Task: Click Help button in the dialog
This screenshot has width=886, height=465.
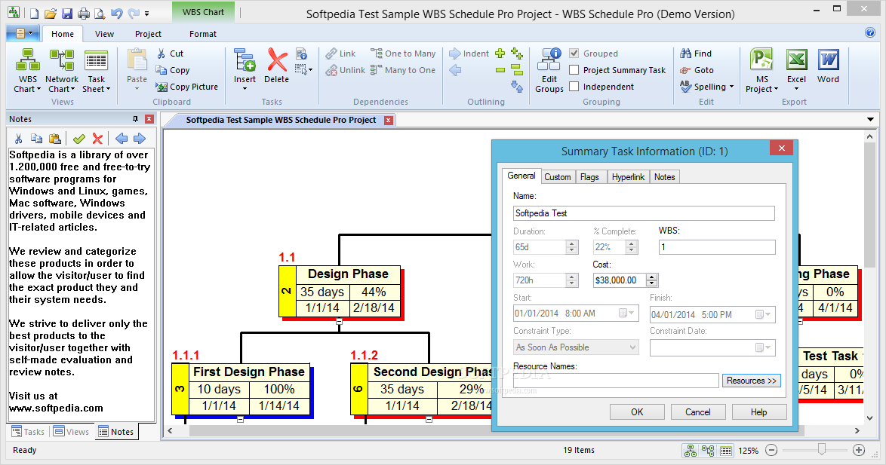Action: tap(759, 412)
